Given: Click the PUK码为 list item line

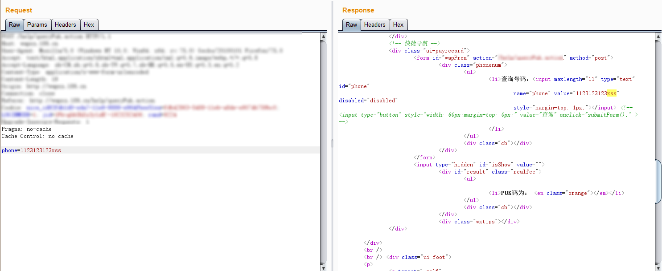Looking at the screenshot, I should point(556,193).
